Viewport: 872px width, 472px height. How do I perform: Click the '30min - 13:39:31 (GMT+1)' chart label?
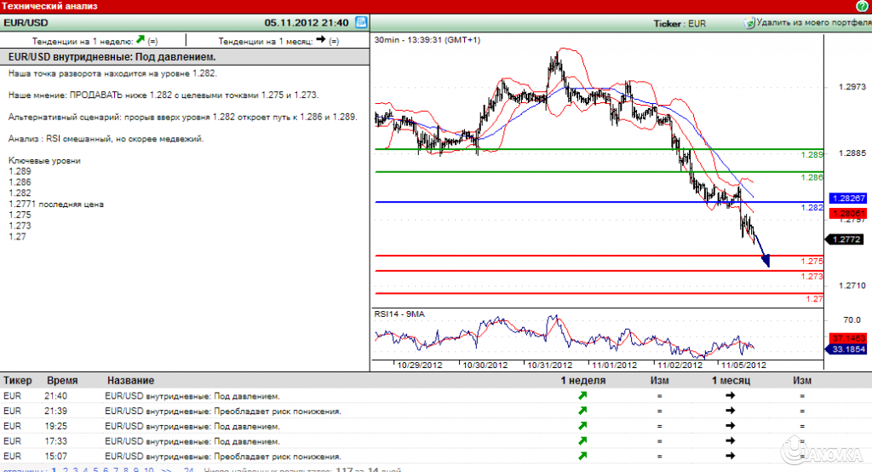click(x=427, y=40)
